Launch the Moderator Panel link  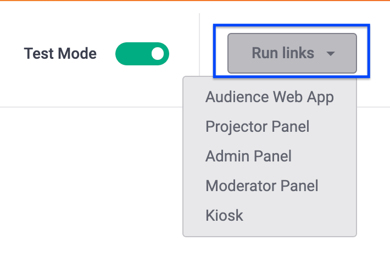(x=262, y=186)
